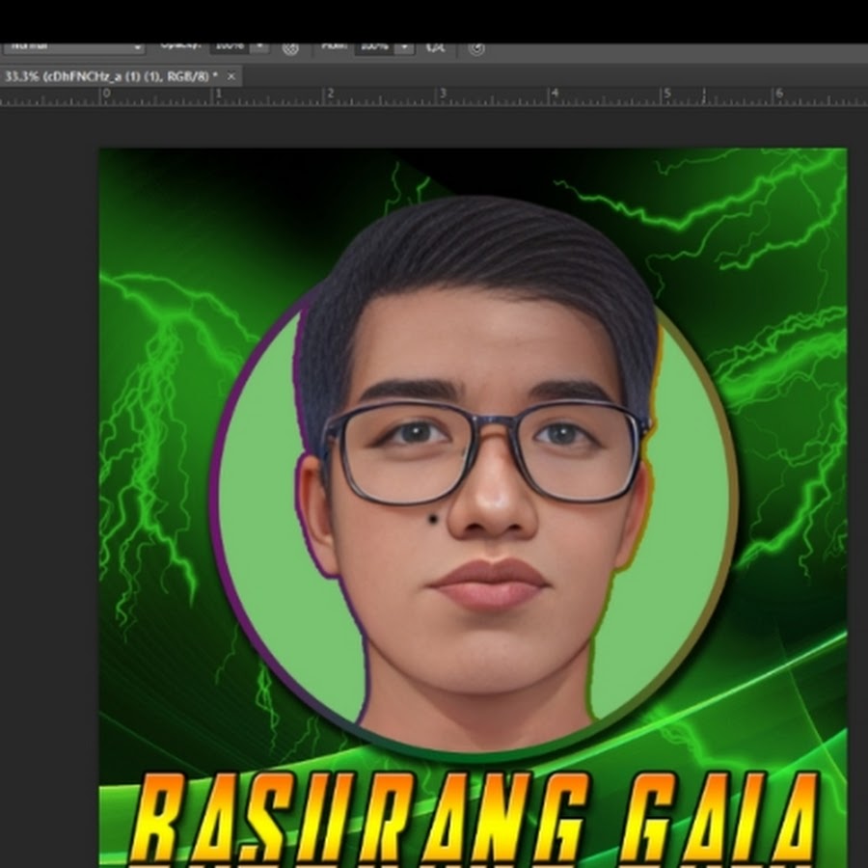The width and height of the screenshot is (868, 868).
Task: Click the portrait face on the canvas
Action: [487, 487]
